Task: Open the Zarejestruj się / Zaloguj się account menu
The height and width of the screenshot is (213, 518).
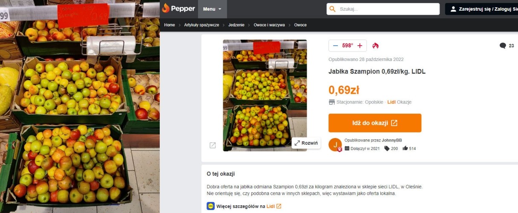Action: click(x=482, y=9)
